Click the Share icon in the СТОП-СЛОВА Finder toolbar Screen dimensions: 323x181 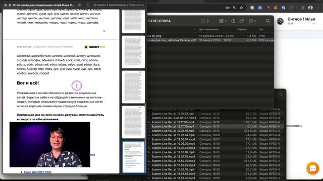233,21
